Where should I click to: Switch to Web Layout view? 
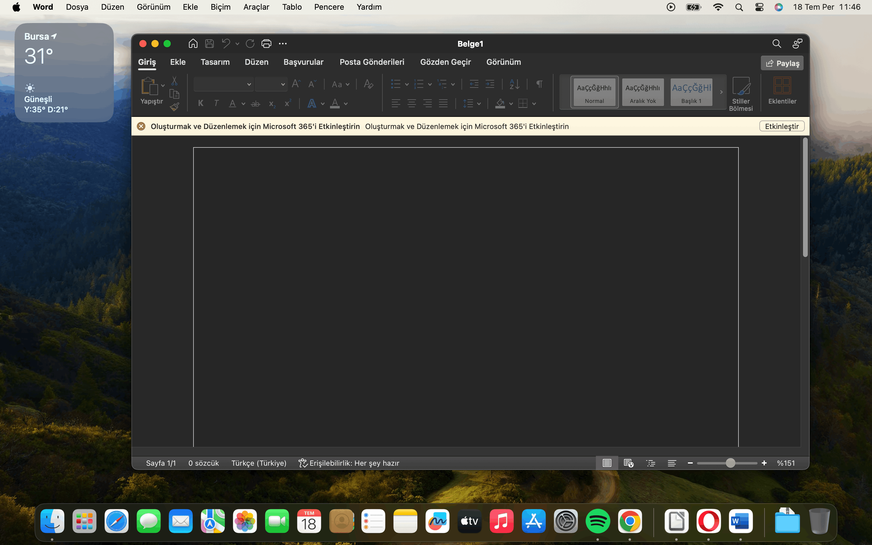click(629, 463)
